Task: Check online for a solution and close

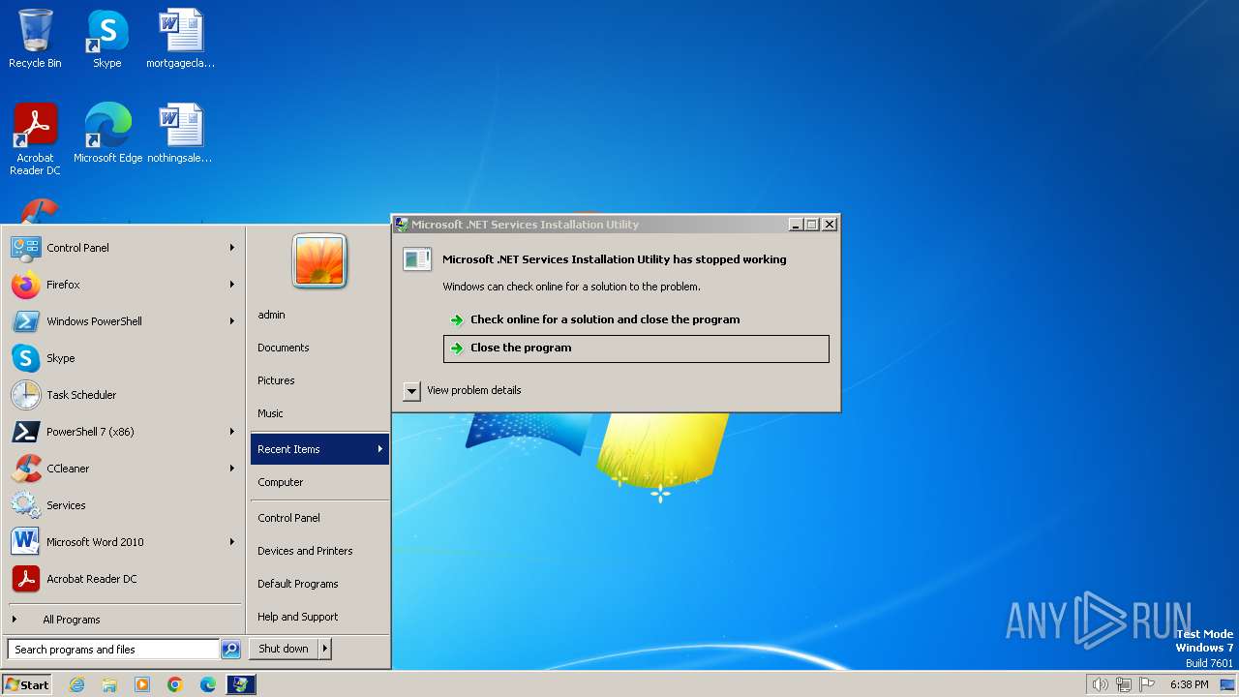Action: 636,319
